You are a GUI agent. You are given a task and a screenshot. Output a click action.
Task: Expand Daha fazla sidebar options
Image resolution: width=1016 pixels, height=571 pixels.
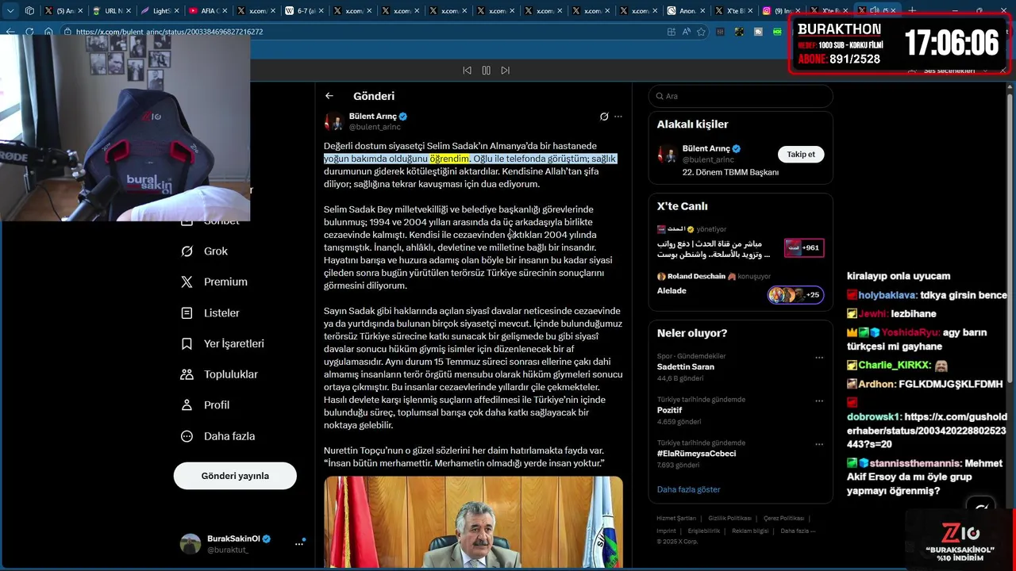coord(218,436)
